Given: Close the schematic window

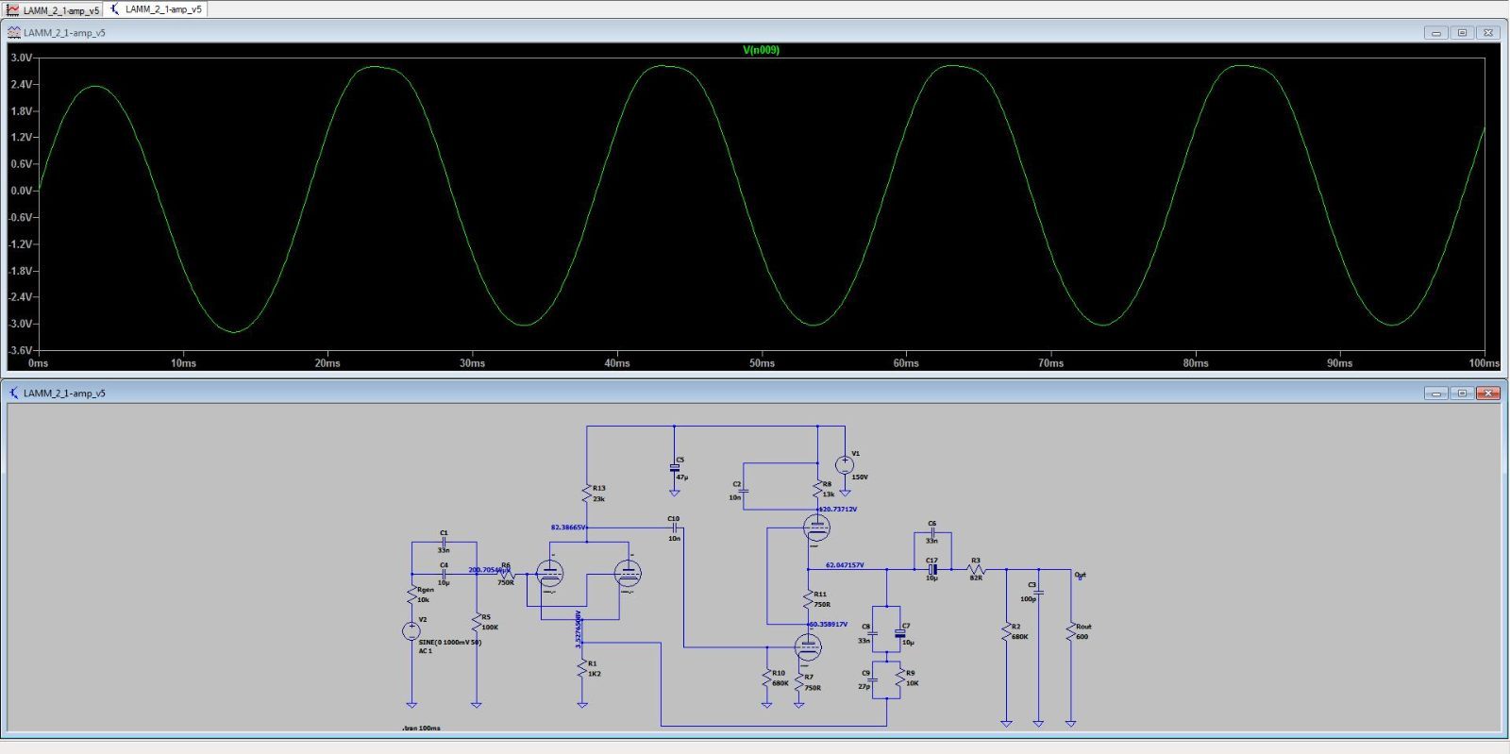Looking at the screenshot, I should tap(1488, 393).
